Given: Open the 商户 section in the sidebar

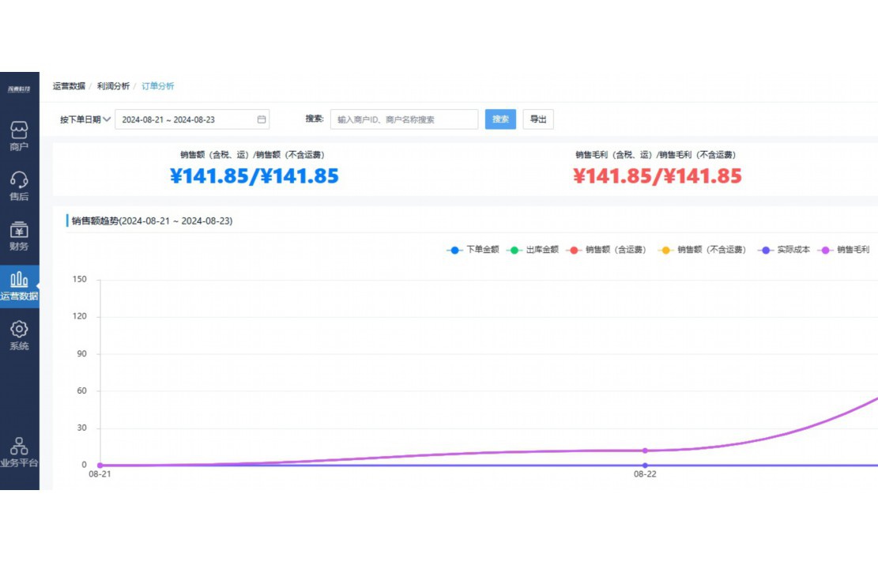Looking at the screenshot, I should pos(19,136).
